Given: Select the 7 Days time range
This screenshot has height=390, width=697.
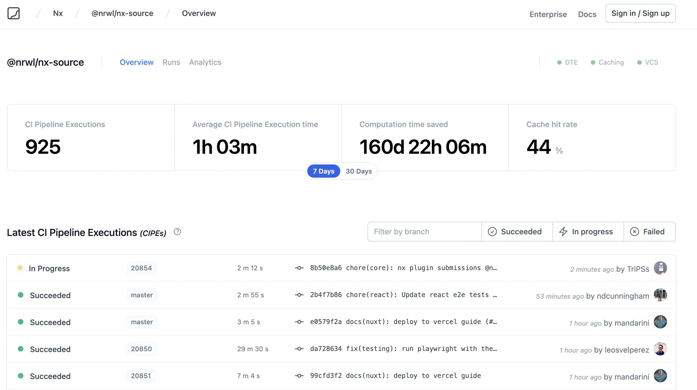Looking at the screenshot, I should 323,171.
